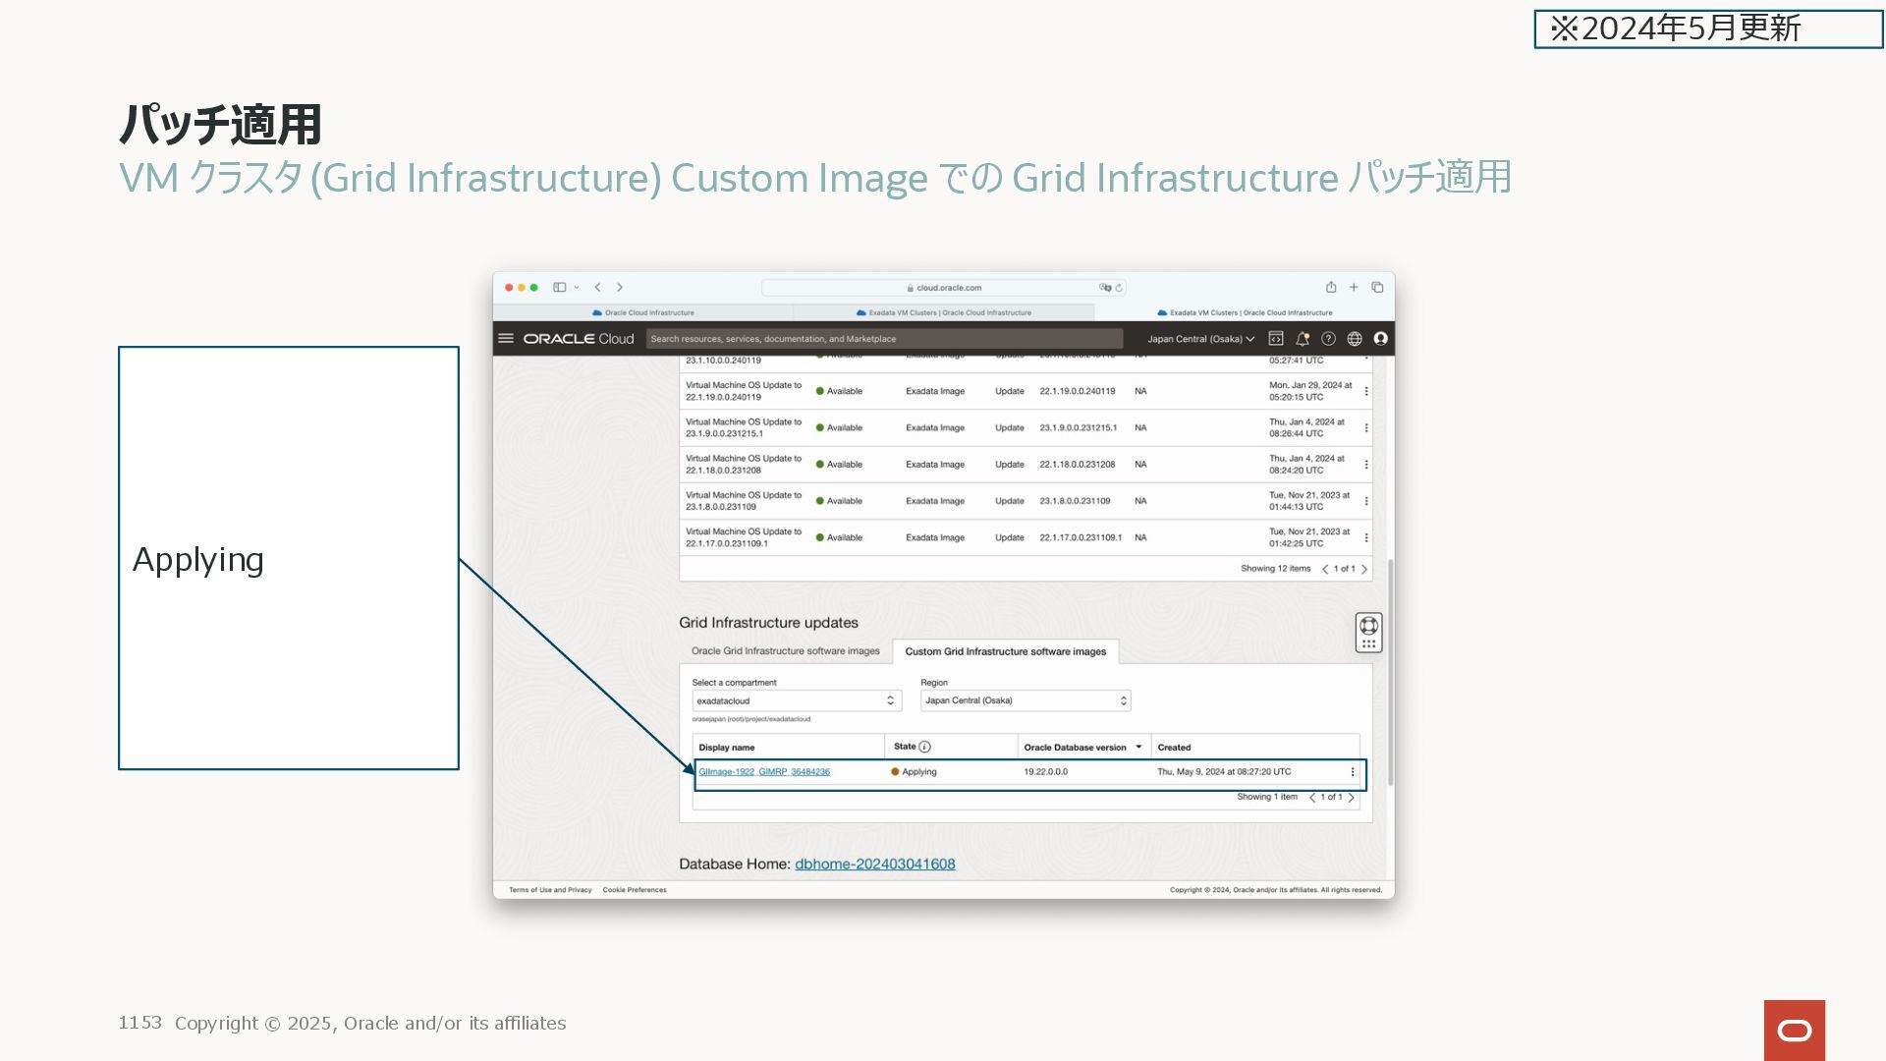The image size is (1886, 1061).
Task: Click the floating support lifebuoy widget
Action: point(1368,626)
